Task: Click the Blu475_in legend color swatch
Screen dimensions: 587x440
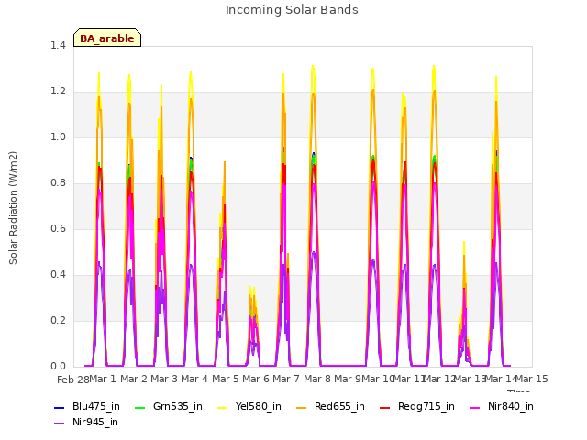Action: click(x=59, y=407)
